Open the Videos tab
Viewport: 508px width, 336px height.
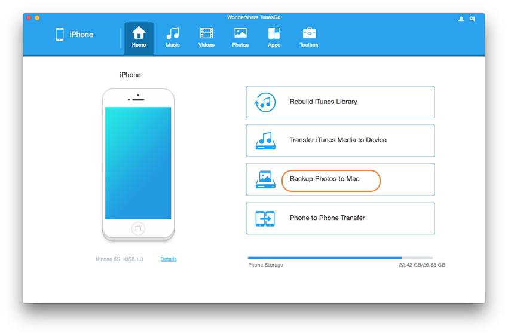(x=206, y=38)
